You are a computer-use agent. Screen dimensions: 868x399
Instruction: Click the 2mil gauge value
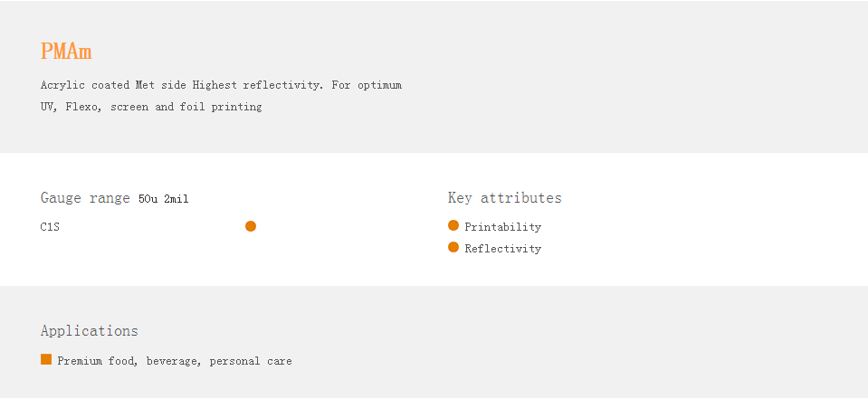(x=176, y=199)
